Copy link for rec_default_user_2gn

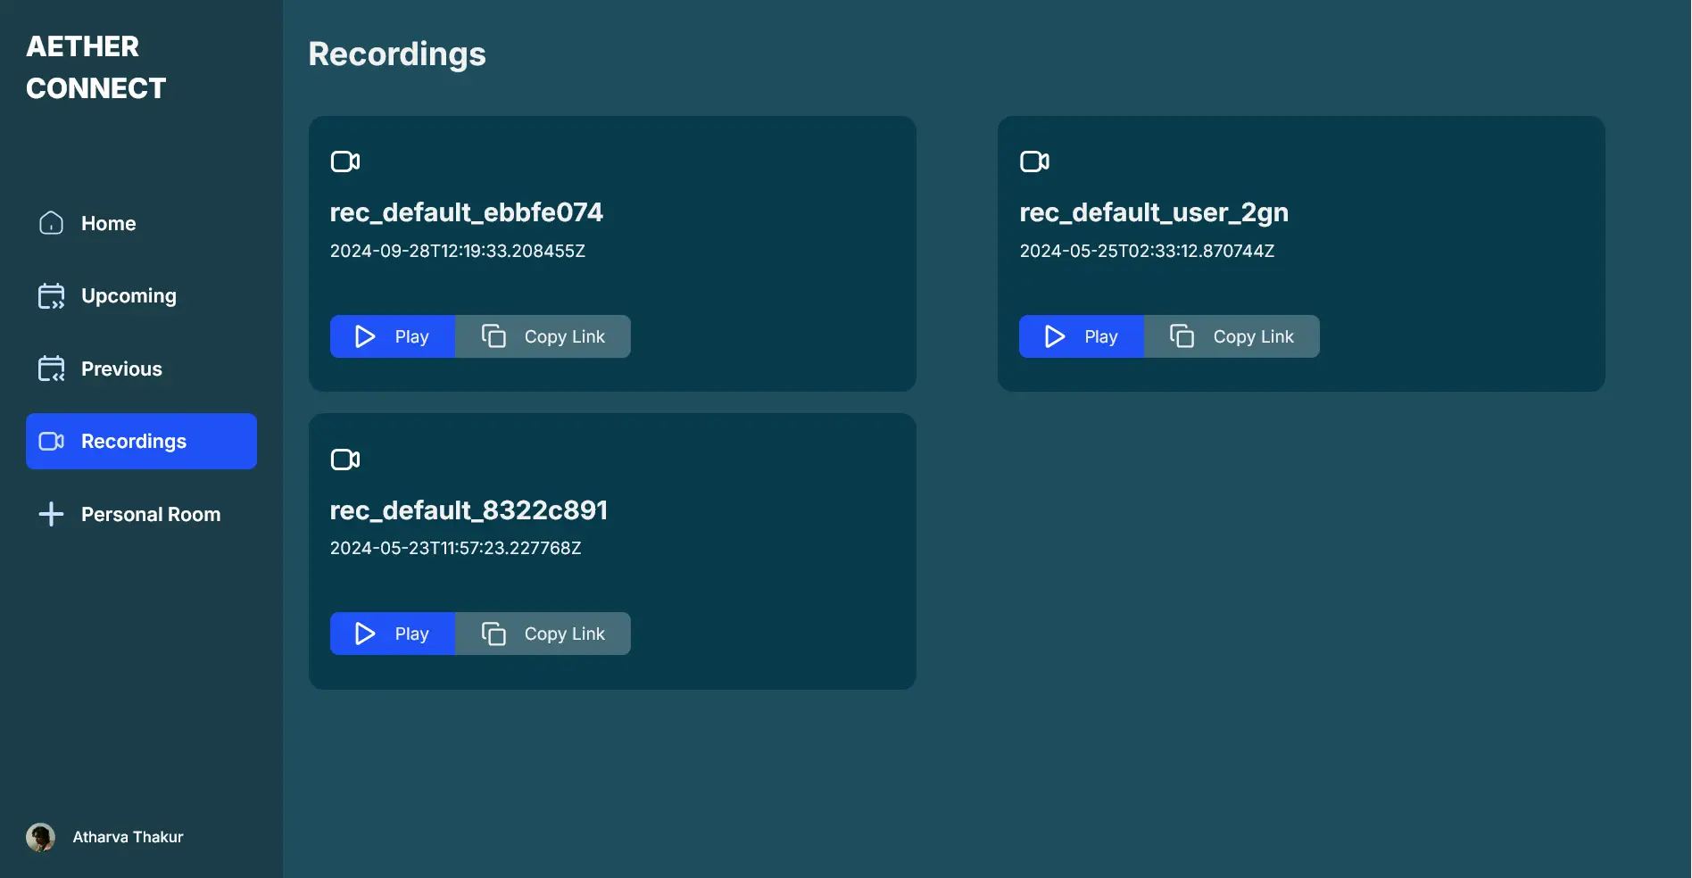tap(1232, 336)
